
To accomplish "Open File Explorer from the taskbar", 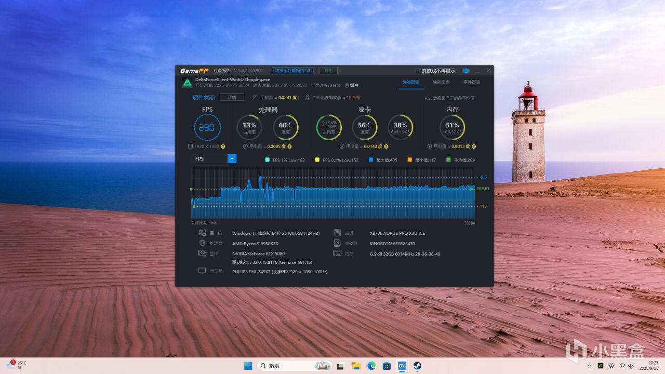I will 356,366.
